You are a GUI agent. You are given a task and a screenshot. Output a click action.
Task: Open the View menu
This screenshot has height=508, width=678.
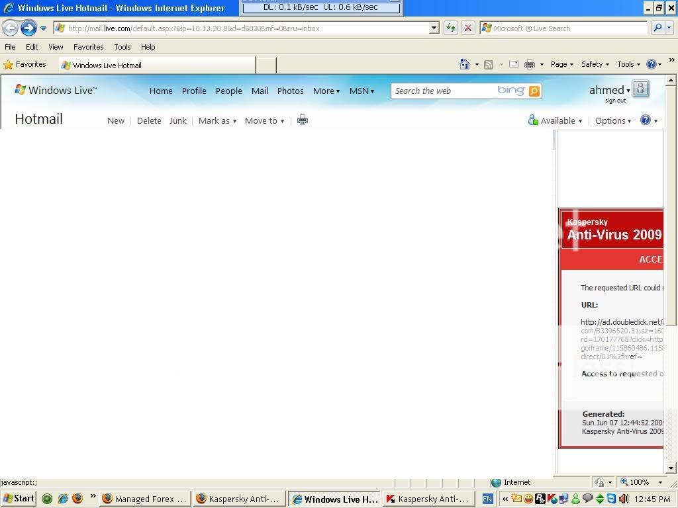pyautogui.click(x=56, y=47)
